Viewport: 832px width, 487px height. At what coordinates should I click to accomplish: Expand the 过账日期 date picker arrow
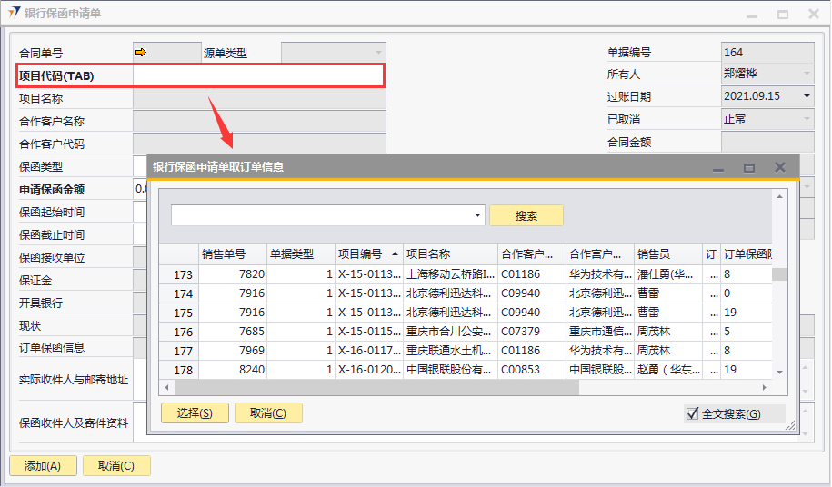point(806,96)
